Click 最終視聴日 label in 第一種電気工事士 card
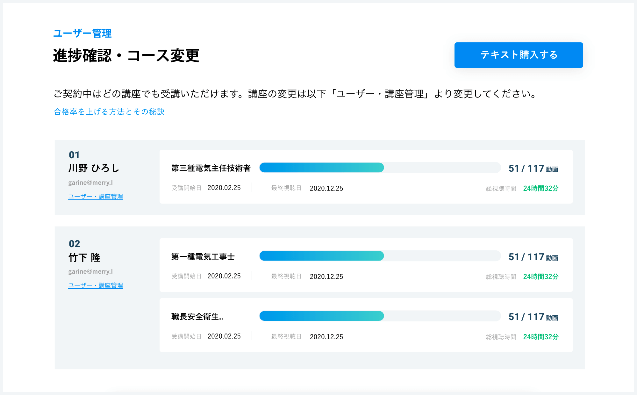This screenshot has width=637, height=395. pos(286,276)
